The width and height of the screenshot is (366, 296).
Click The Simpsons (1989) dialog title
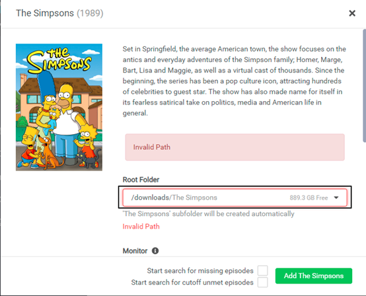coord(59,13)
